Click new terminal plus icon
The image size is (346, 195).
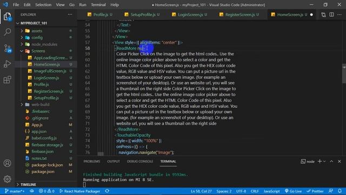(320, 161)
